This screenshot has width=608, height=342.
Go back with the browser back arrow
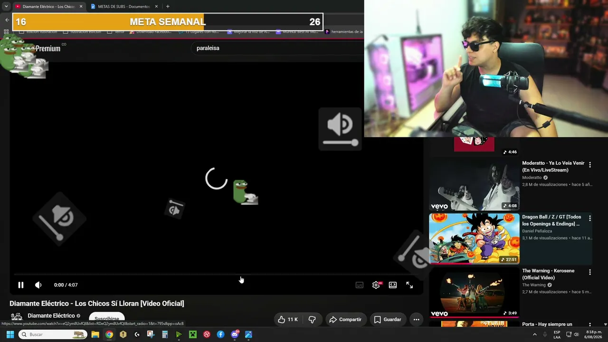[7, 20]
